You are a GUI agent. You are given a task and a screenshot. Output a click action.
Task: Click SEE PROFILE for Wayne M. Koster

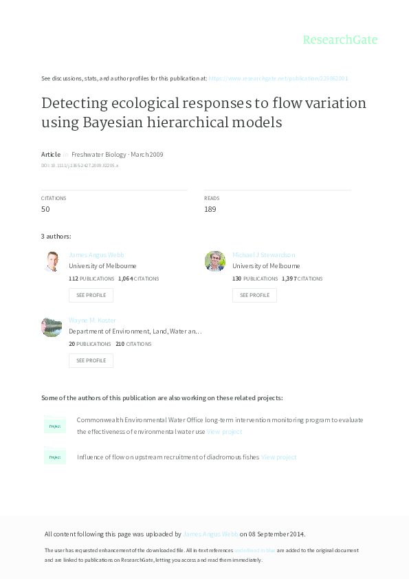coord(91,360)
